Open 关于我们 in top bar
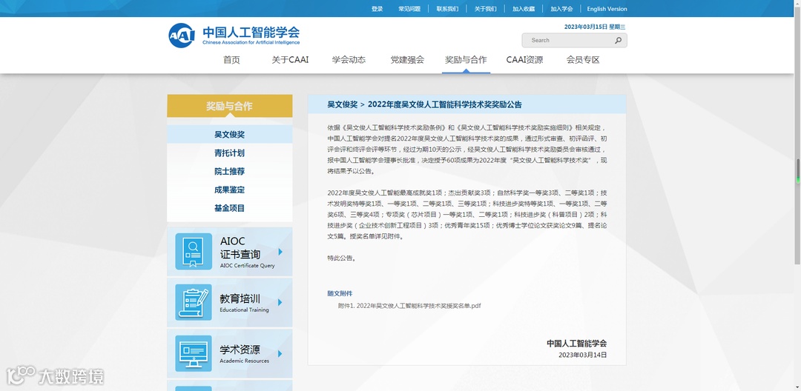Viewport: 801px width, 391px height. 485,9
